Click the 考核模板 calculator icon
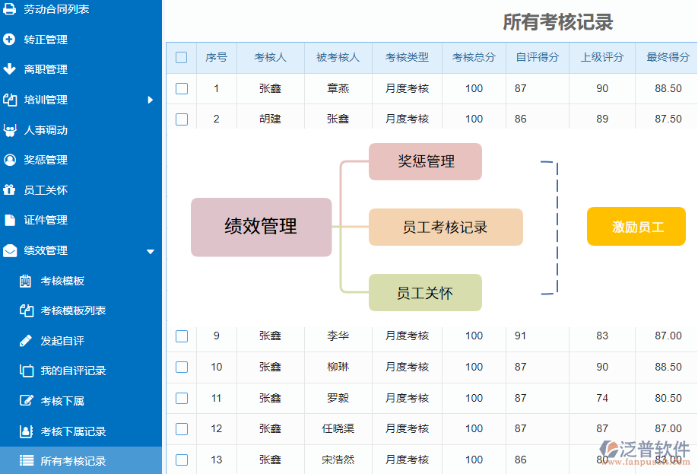 point(26,281)
